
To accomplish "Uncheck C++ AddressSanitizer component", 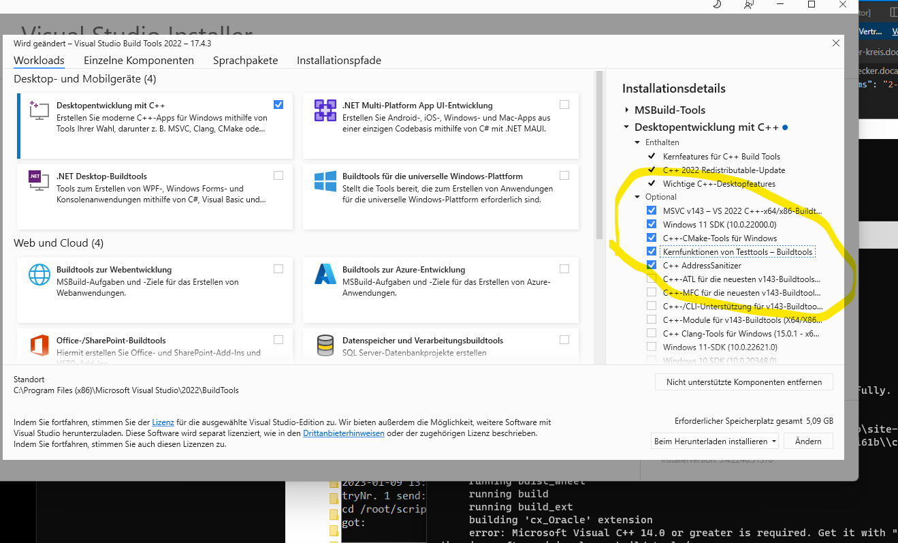I will point(652,265).
